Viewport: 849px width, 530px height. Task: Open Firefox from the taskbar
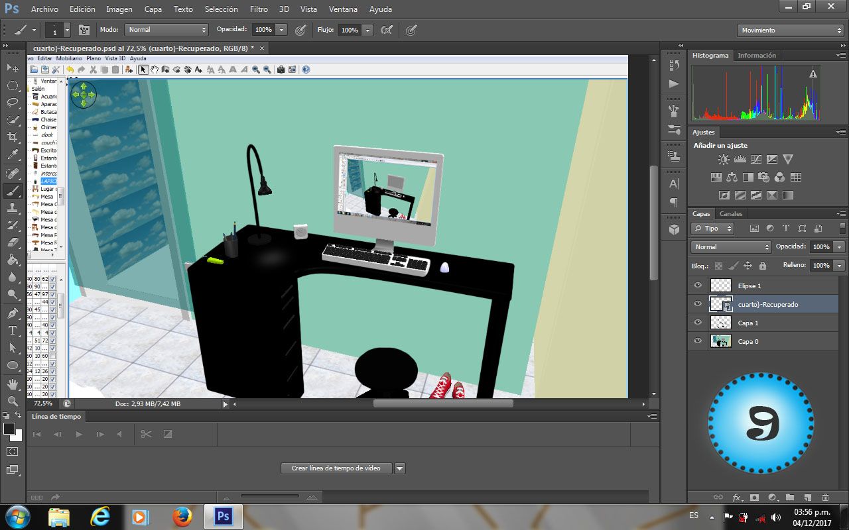tap(182, 516)
